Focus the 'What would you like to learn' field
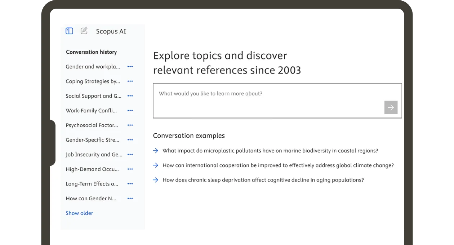454x245 pixels. tap(277, 101)
